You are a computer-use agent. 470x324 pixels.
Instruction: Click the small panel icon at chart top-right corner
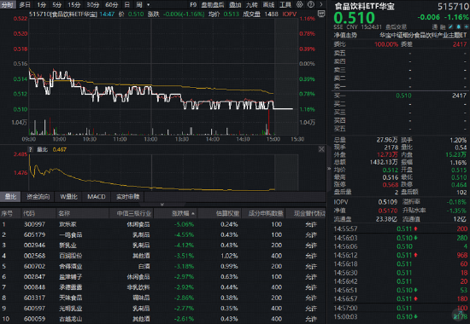coord(321,14)
